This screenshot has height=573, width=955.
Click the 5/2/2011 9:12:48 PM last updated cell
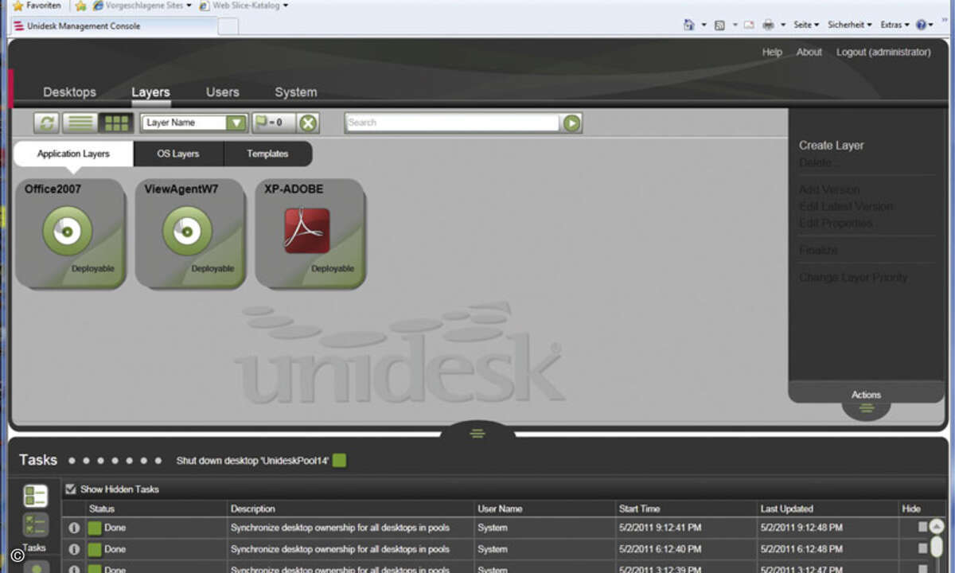coord(801,528)
